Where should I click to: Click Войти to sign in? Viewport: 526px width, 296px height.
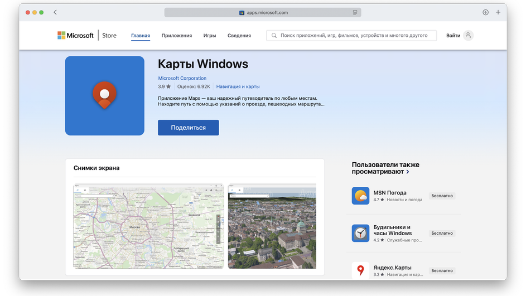tap(453, 35)
